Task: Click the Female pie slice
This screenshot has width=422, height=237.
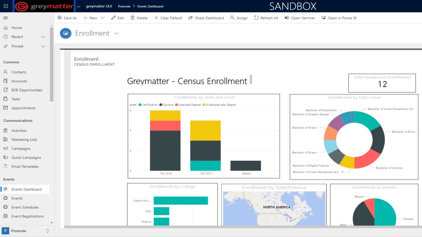Action: pos(386,212)
